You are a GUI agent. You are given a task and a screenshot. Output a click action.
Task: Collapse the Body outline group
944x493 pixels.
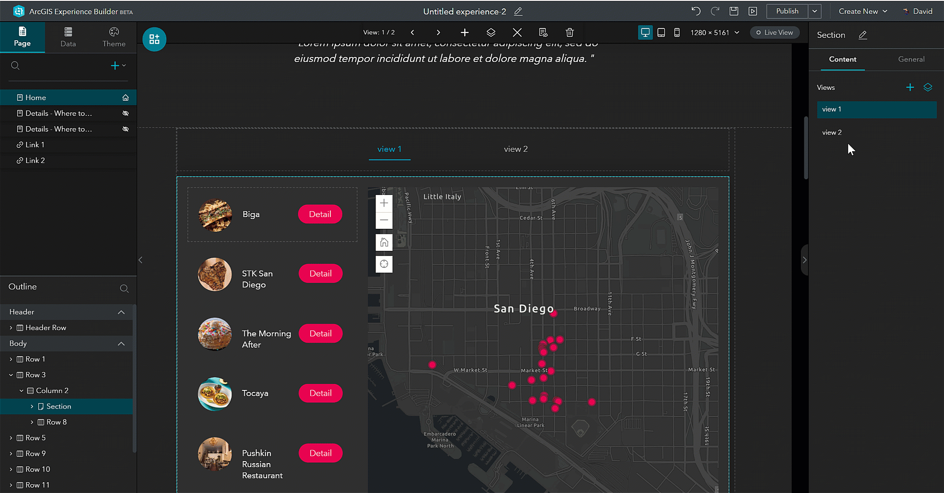(121, 344)
